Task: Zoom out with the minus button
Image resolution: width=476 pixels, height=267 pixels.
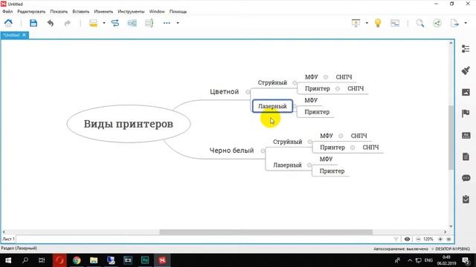Action: [418, 239]
